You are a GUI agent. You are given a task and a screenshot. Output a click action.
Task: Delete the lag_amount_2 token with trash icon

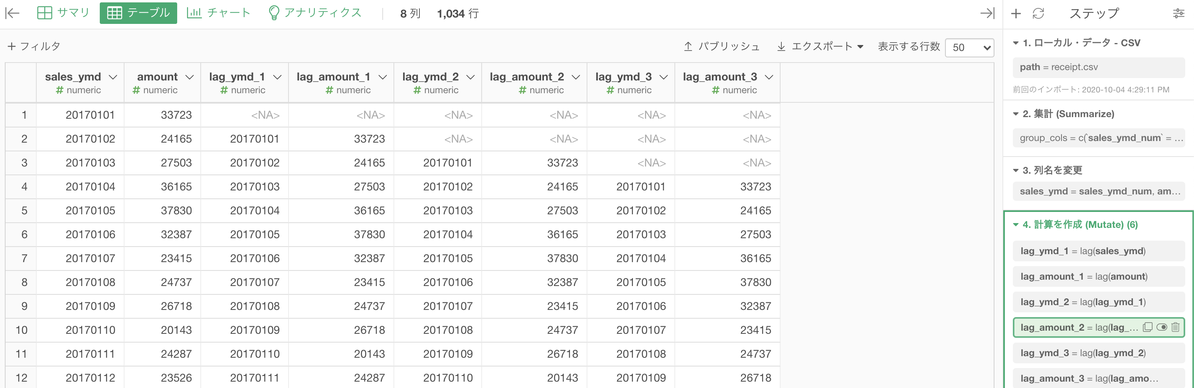coord(1176,327)
